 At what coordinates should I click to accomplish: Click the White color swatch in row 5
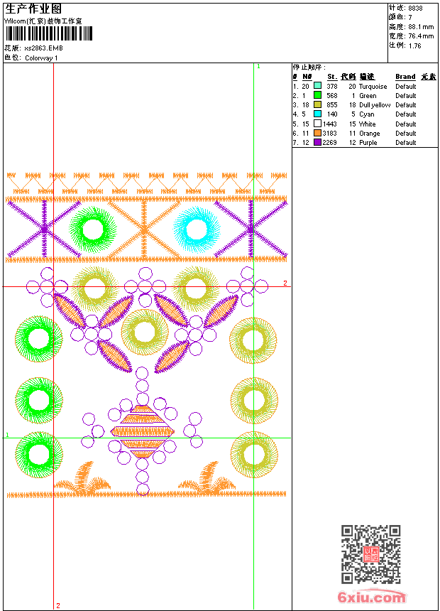click(x=317, y=124)
